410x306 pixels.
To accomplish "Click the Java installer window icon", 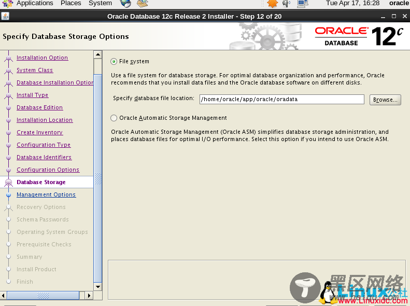I will click(x=5, y=16).
